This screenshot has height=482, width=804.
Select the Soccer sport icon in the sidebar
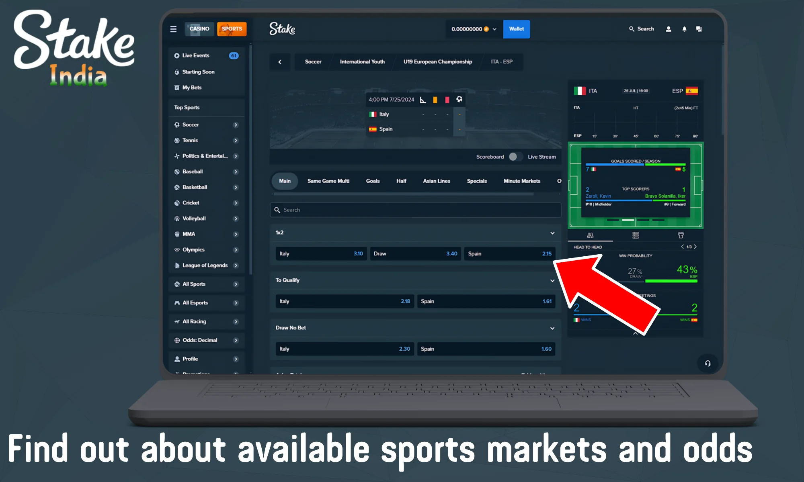point(177,125)
